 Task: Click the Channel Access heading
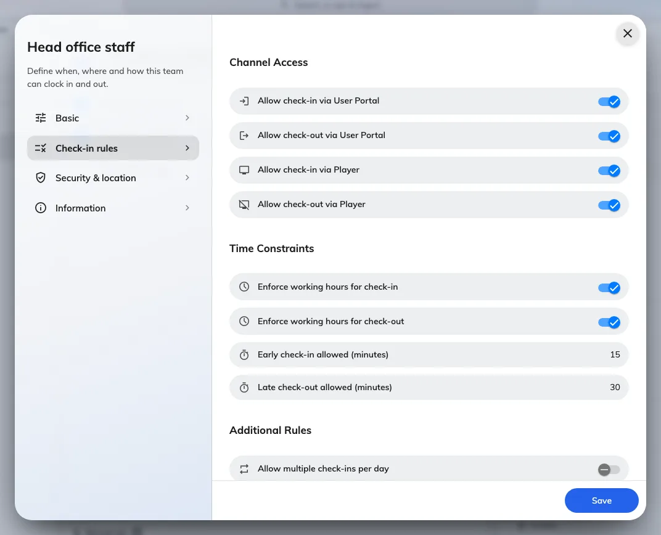point(269,62)
